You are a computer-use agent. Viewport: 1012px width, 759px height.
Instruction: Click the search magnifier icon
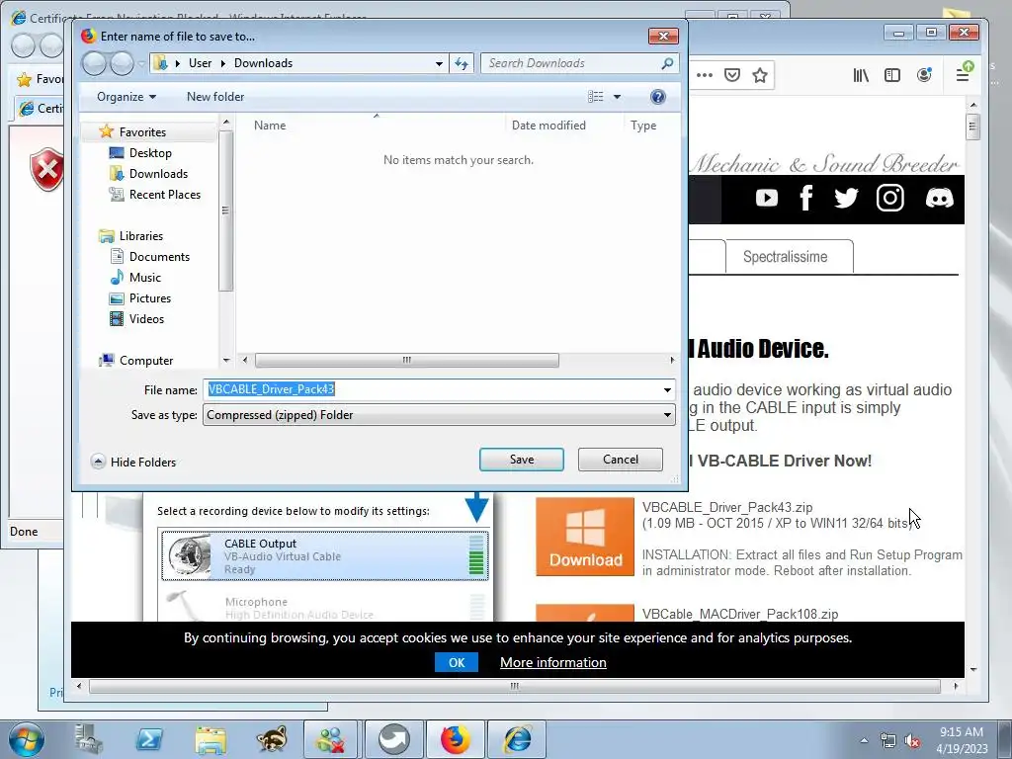click(667, 63)
